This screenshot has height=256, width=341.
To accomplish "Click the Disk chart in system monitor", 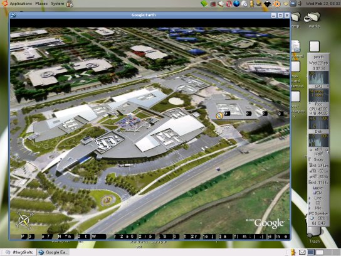I will 318,122.
